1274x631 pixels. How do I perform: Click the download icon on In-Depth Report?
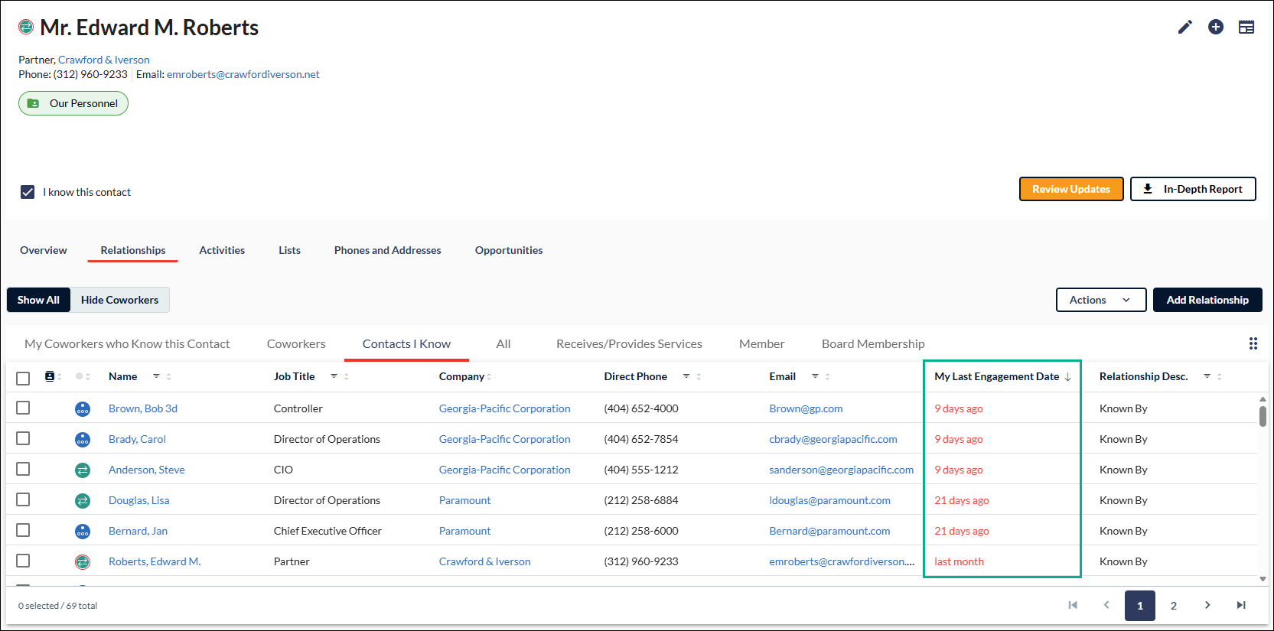click(1148, 189)
